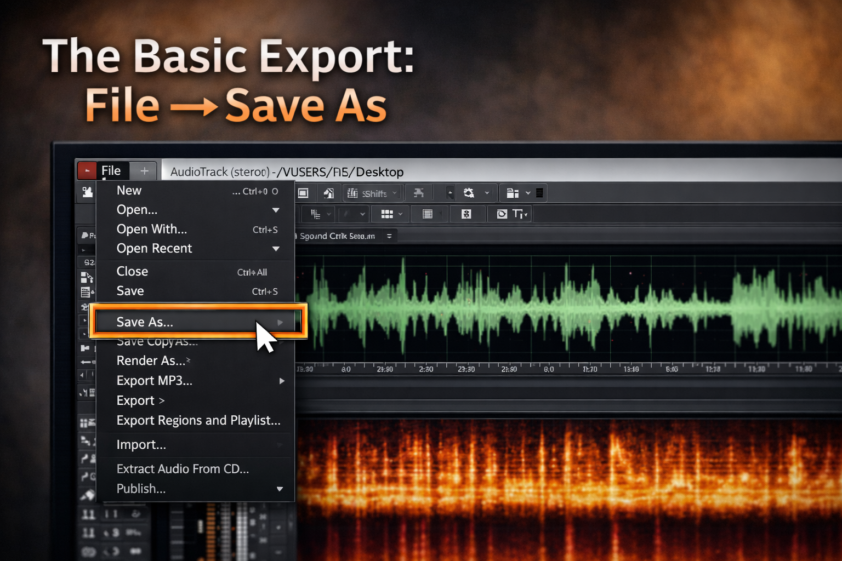Click the gear settings icon in toolbar
Image resolution: width=842 pixels, height=561 pixels.
coord(469,193)
